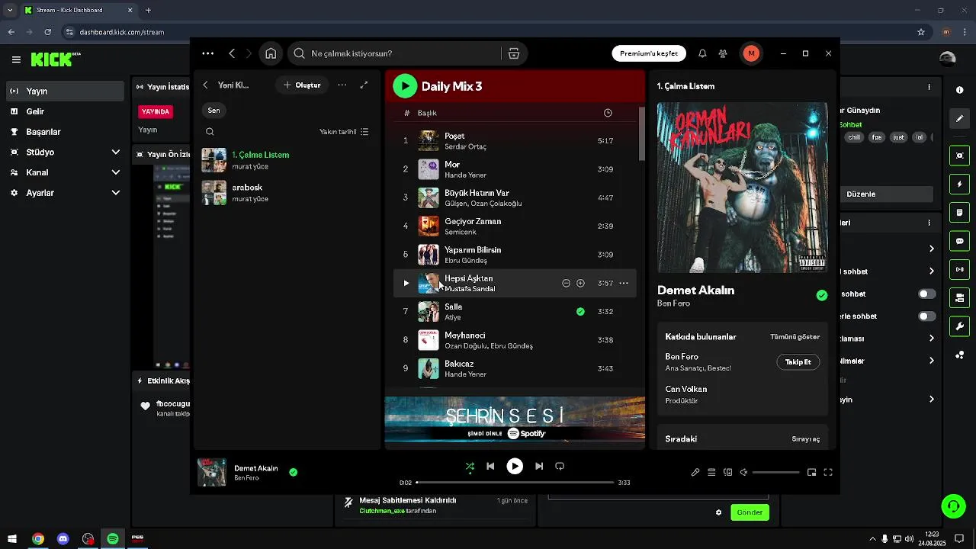Toggle repeat mode in Spotify player
This screenshot has width=976, height=549.
coord(560,466)
